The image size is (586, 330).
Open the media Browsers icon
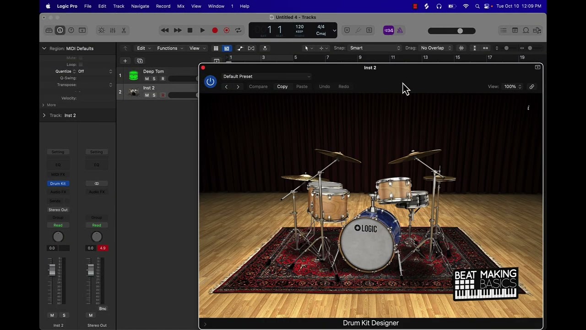coord(537,30)
